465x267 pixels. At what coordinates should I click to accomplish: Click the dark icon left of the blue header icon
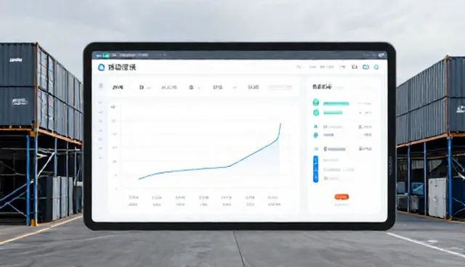click(355, 67)
